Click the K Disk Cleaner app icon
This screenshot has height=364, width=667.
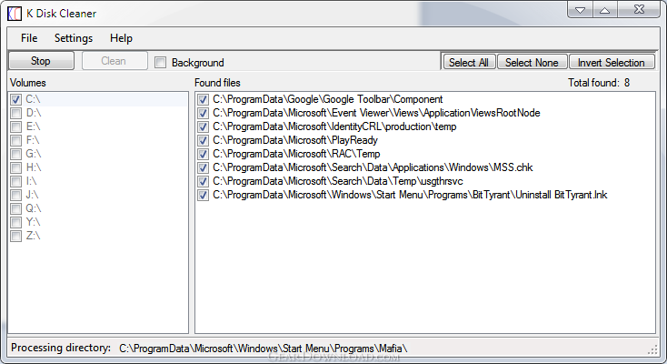coord(14,14)
